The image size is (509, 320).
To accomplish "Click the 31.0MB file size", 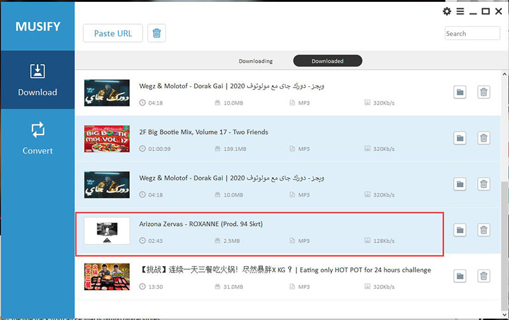I will pos(233,287).
